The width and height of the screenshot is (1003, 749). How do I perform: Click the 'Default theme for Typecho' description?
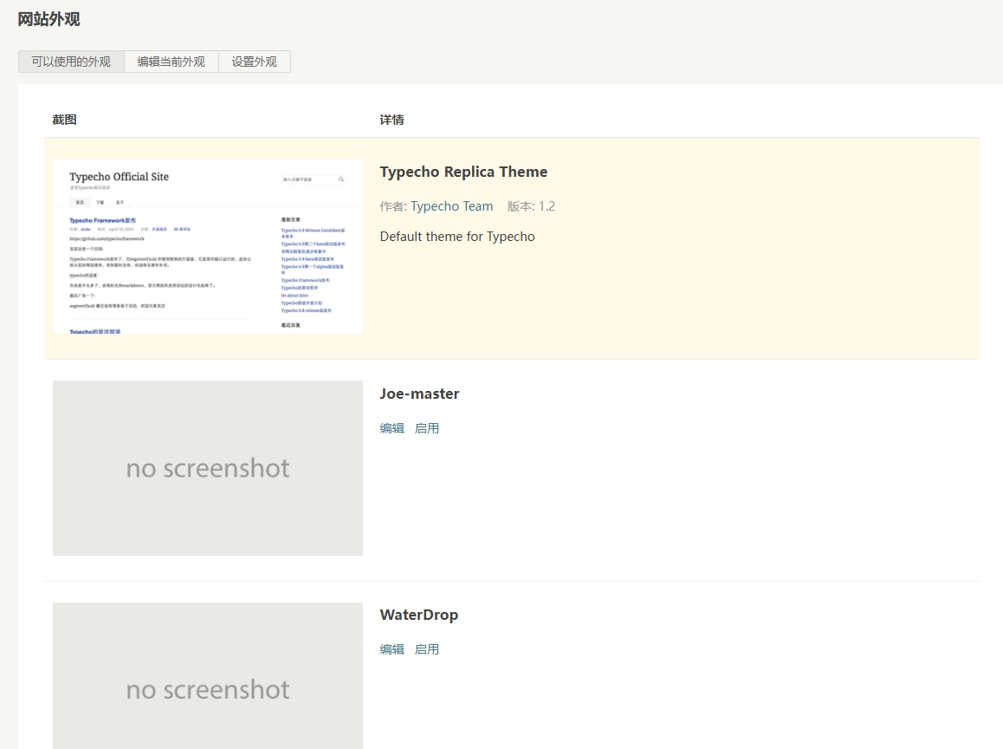457,236
